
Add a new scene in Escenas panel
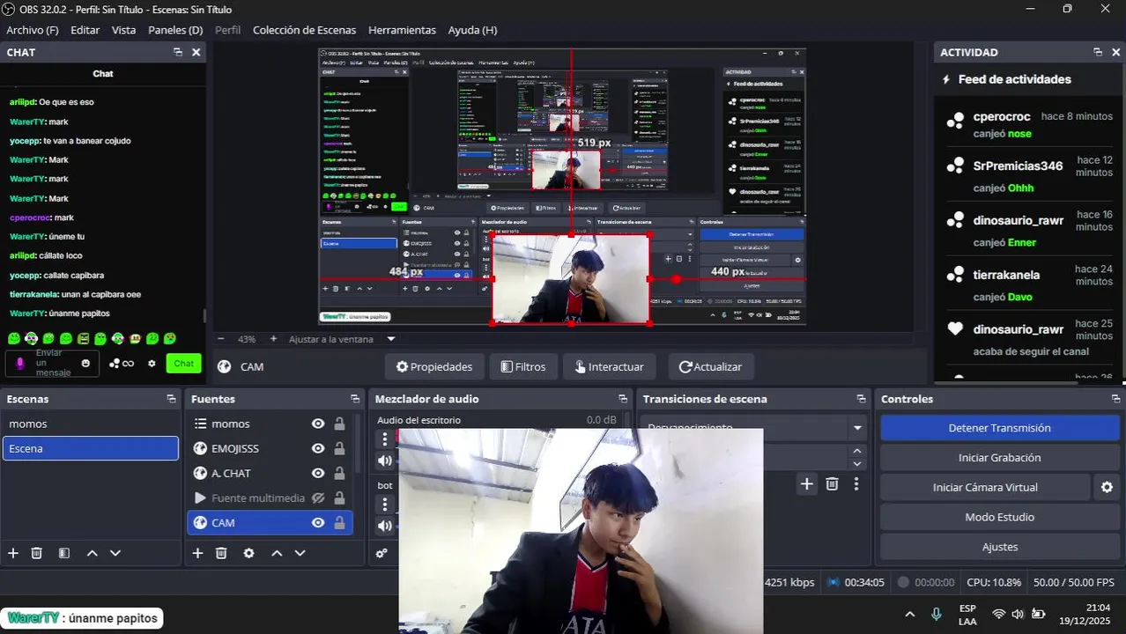coord(13,553)
